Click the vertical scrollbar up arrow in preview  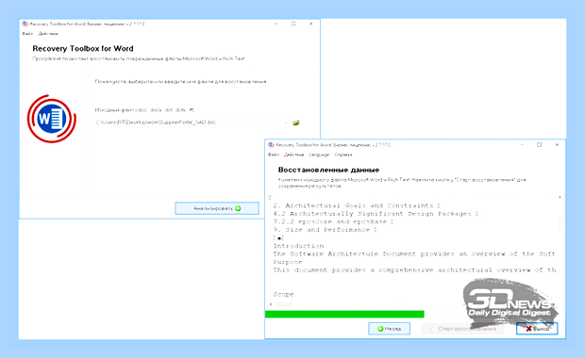pyautogui.click(x=560, y=197)
